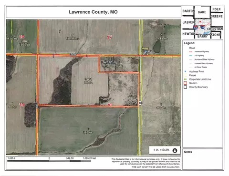This screenshot has height=176, width=229.
Task: Click the route marker on the west road
Action: pyautogui.click(x=37, y=105)
